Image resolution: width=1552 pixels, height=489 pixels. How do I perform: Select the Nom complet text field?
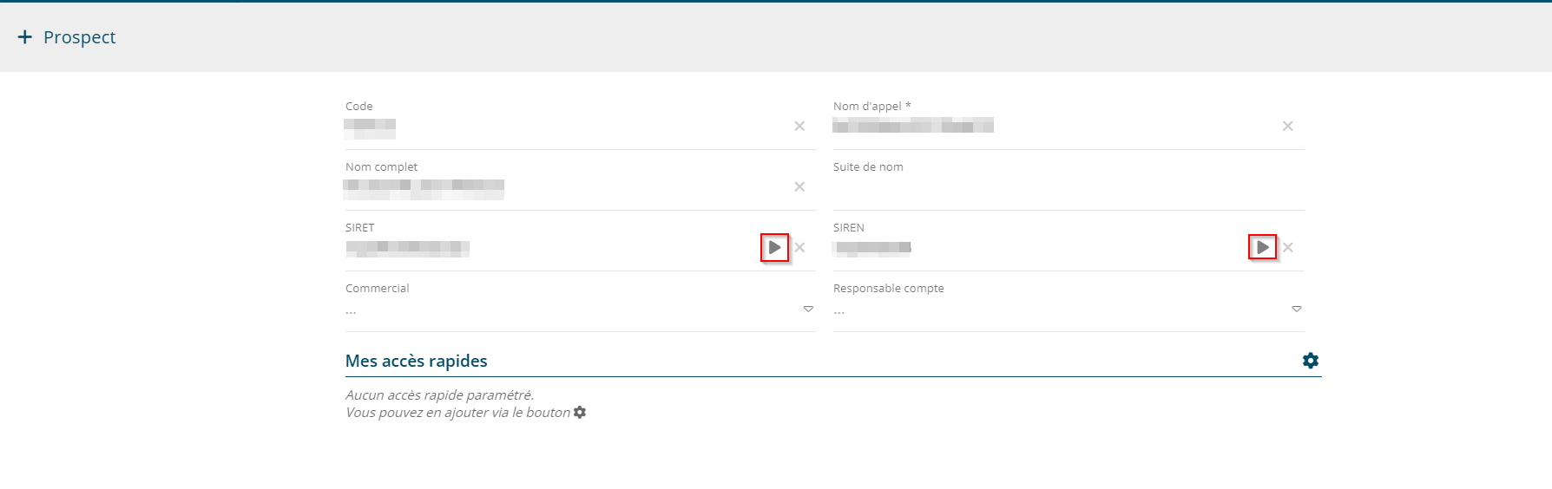pyautogui.click(x=564, y=188)
